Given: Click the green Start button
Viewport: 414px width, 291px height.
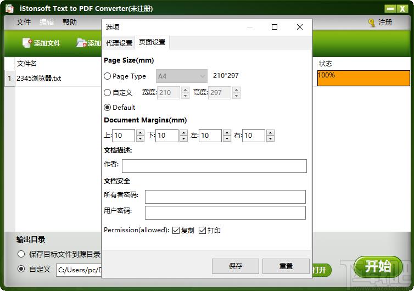Looking at the screenshot, I should (x=378, y=266).
